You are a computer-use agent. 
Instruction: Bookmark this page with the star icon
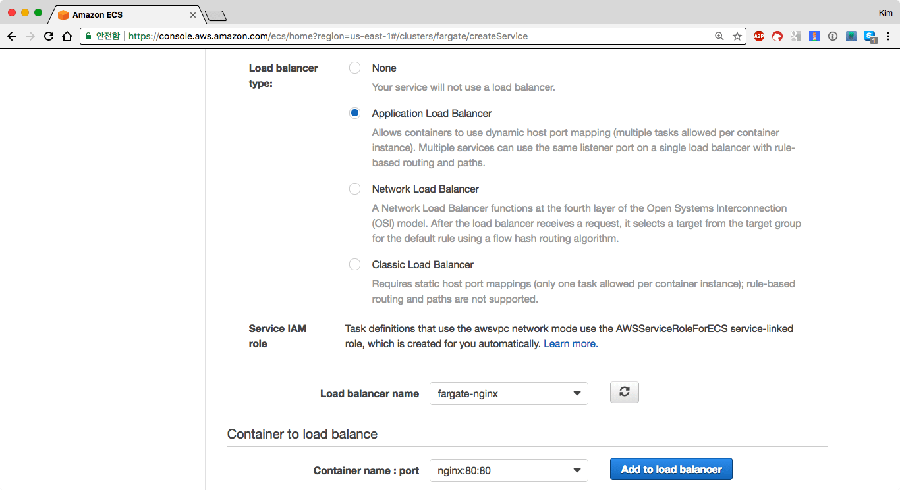737,36
